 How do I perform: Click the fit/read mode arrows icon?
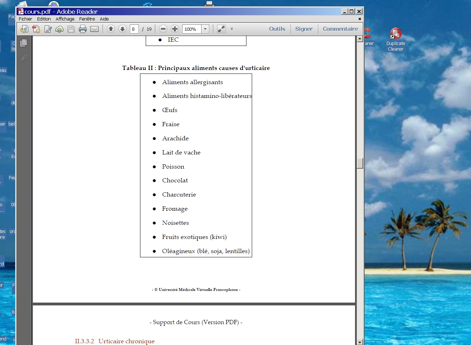point(221,29)
